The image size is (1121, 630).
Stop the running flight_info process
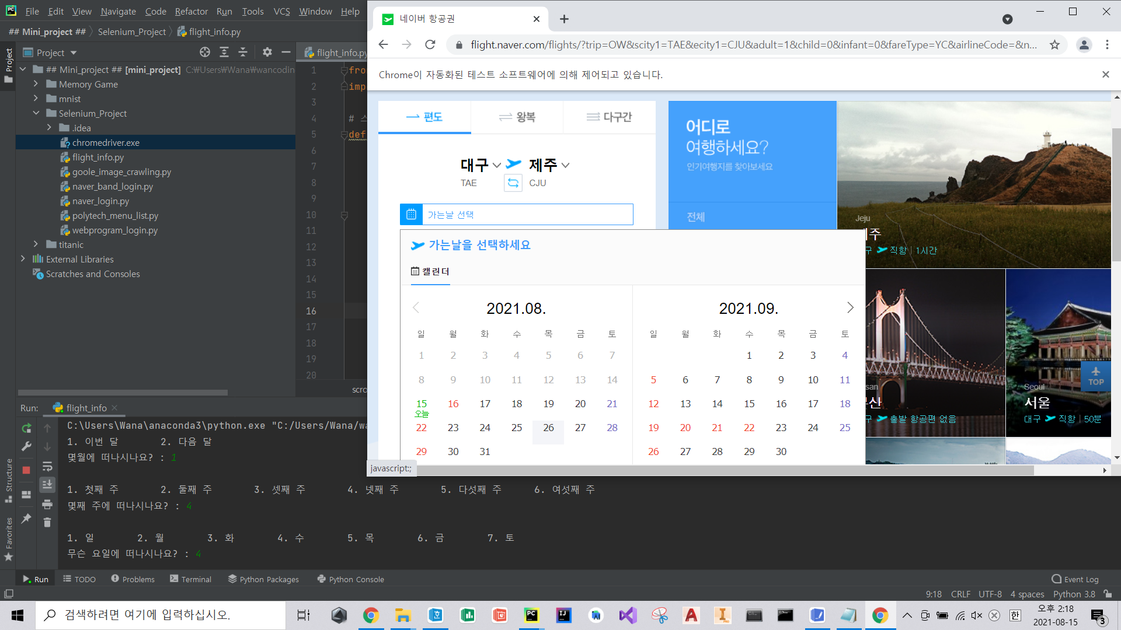coord(26,470)
